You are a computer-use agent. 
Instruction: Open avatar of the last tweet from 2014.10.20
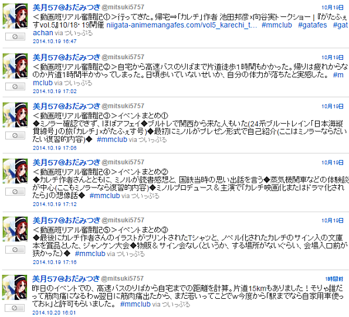[15, 288]
